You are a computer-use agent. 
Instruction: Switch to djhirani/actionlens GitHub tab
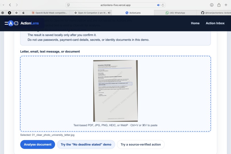214,13
